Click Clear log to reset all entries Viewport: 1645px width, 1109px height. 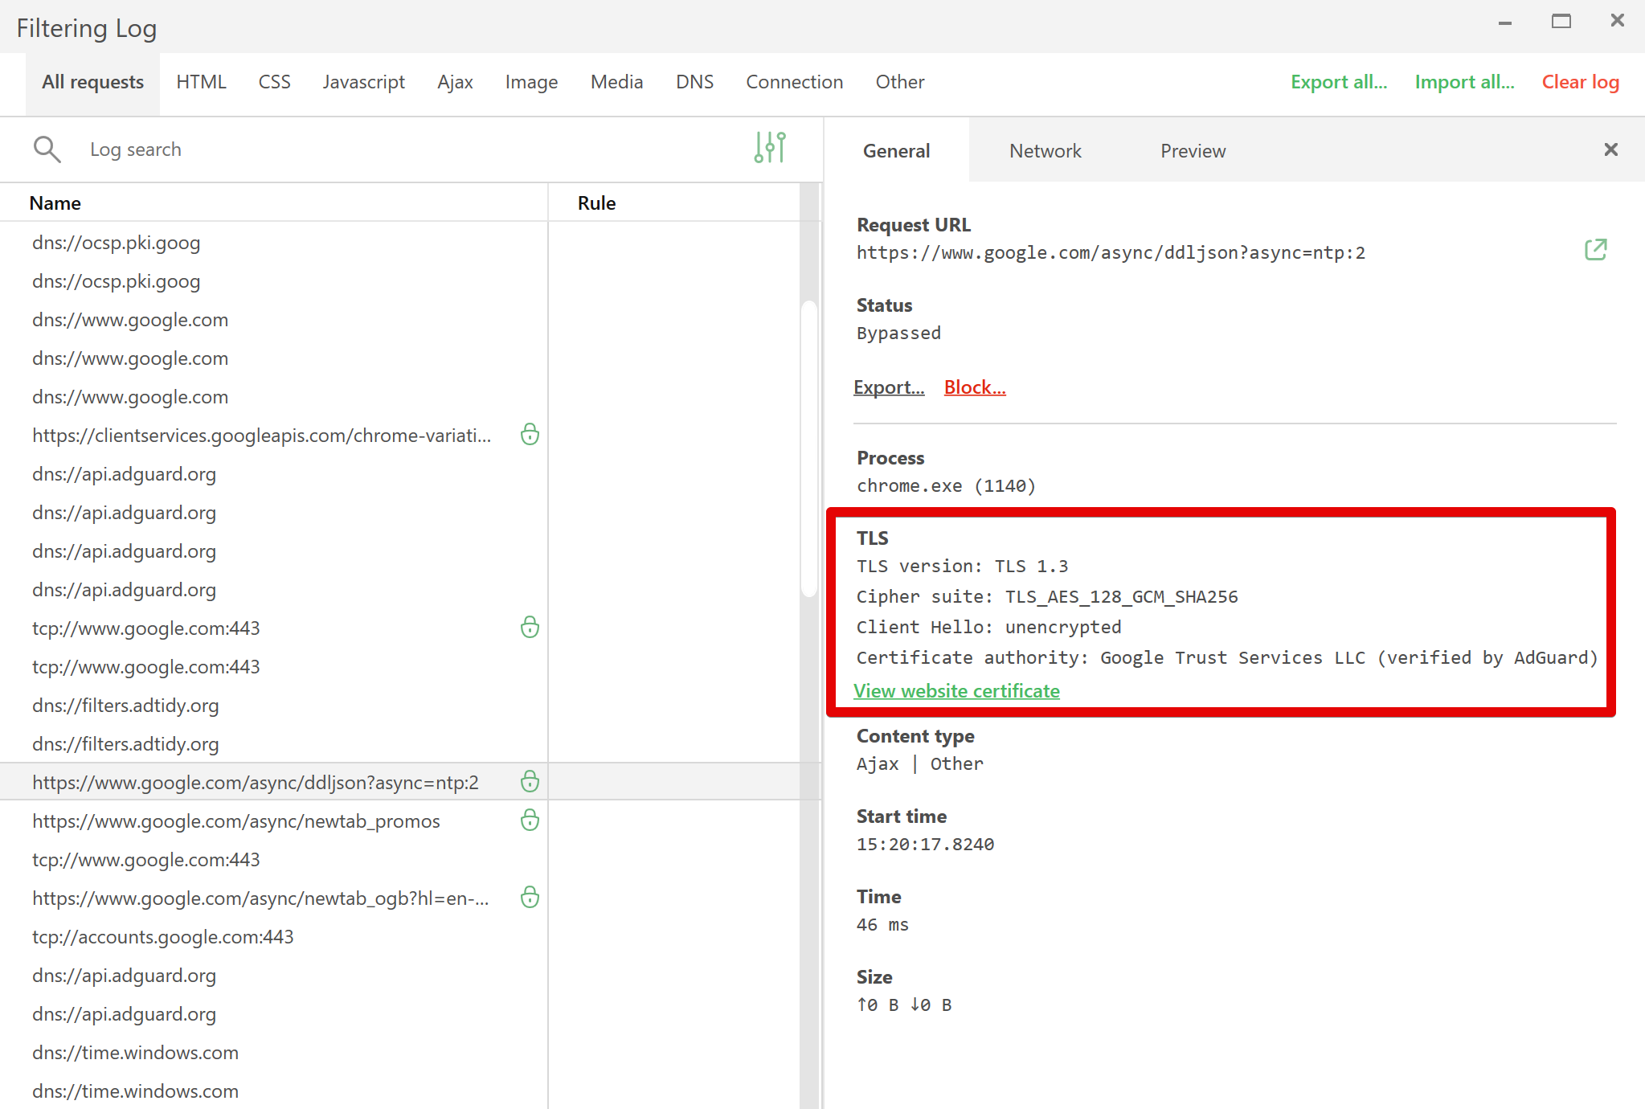coord(1581,82)
